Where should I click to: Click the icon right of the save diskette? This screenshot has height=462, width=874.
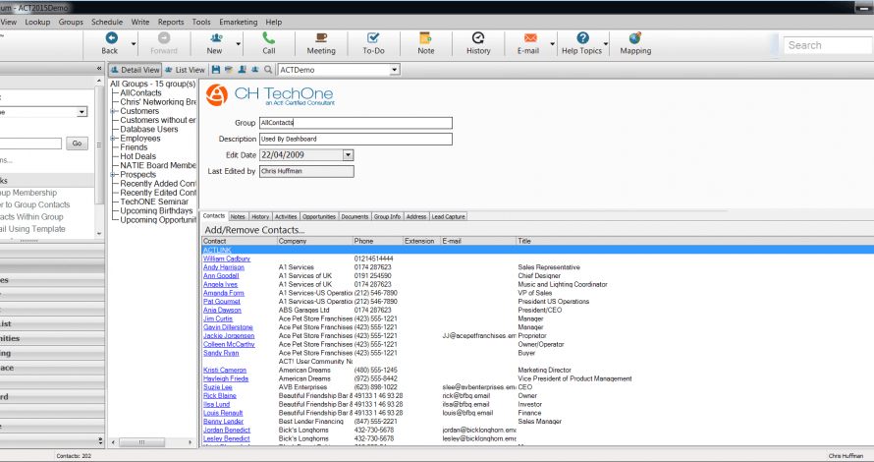229,70
